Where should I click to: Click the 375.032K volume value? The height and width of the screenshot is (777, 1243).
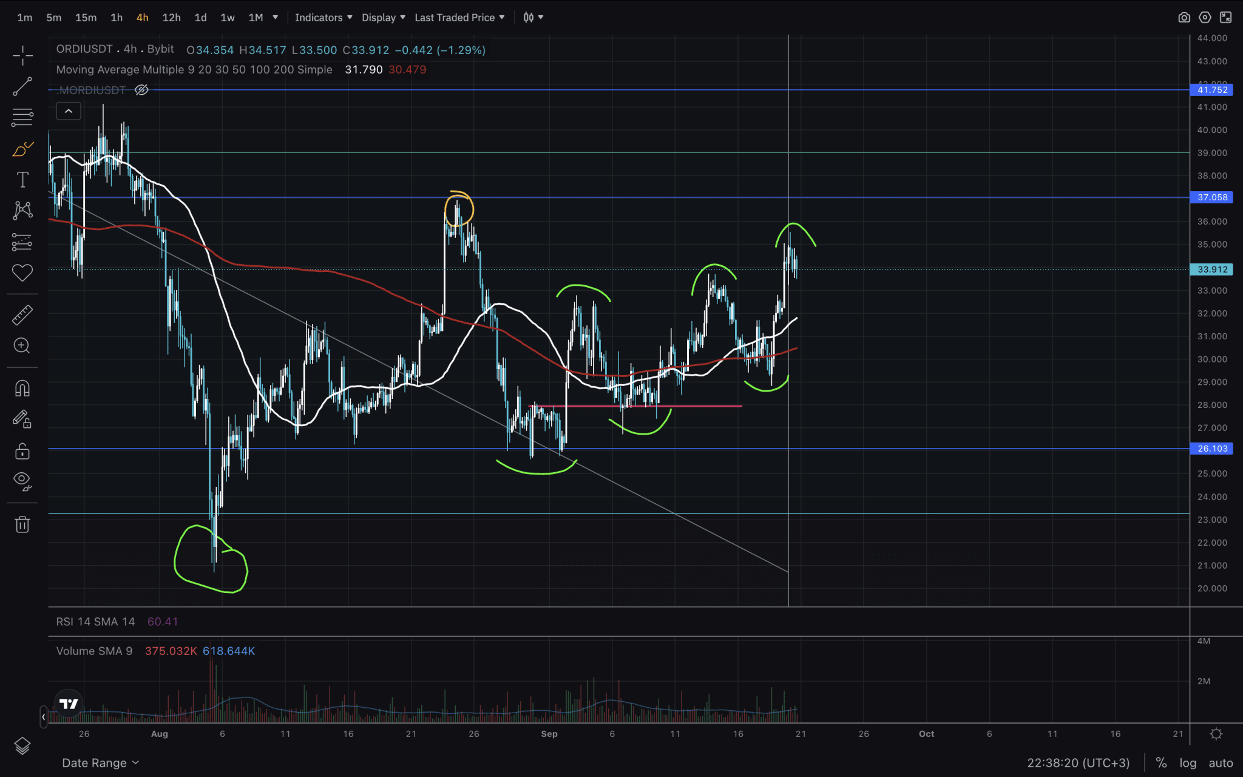tap(171, 651)
